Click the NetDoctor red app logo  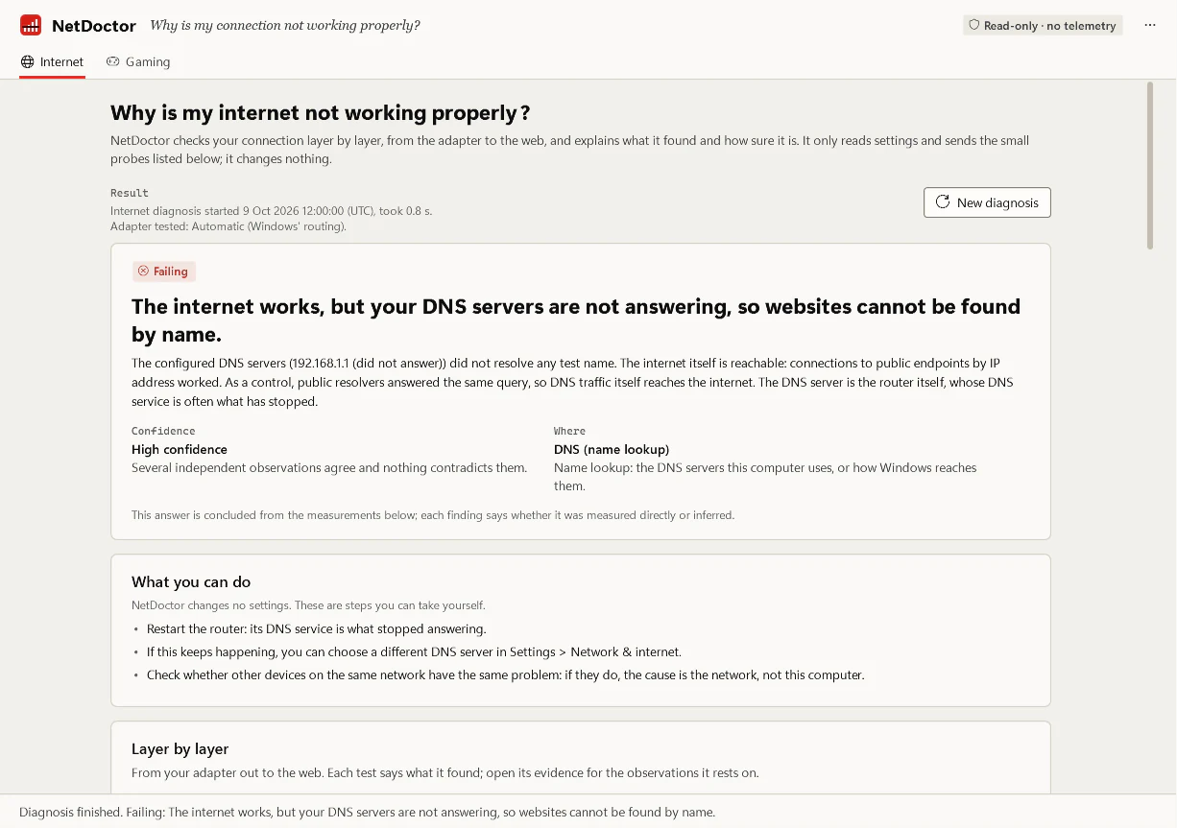[x=31, y=26]
